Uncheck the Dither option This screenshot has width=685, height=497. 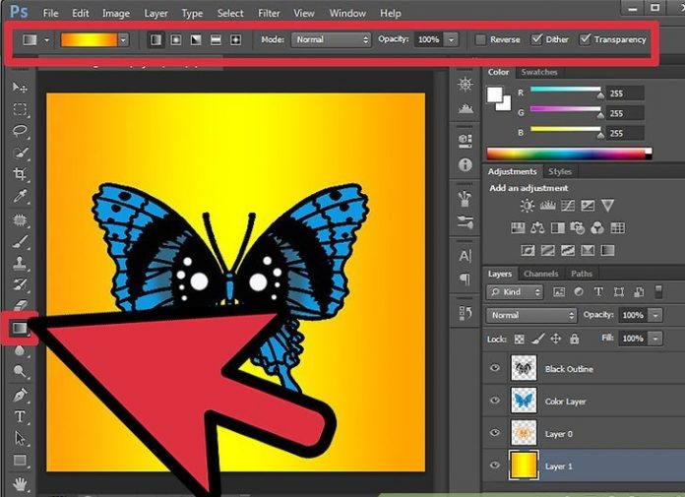pos(536,40)
